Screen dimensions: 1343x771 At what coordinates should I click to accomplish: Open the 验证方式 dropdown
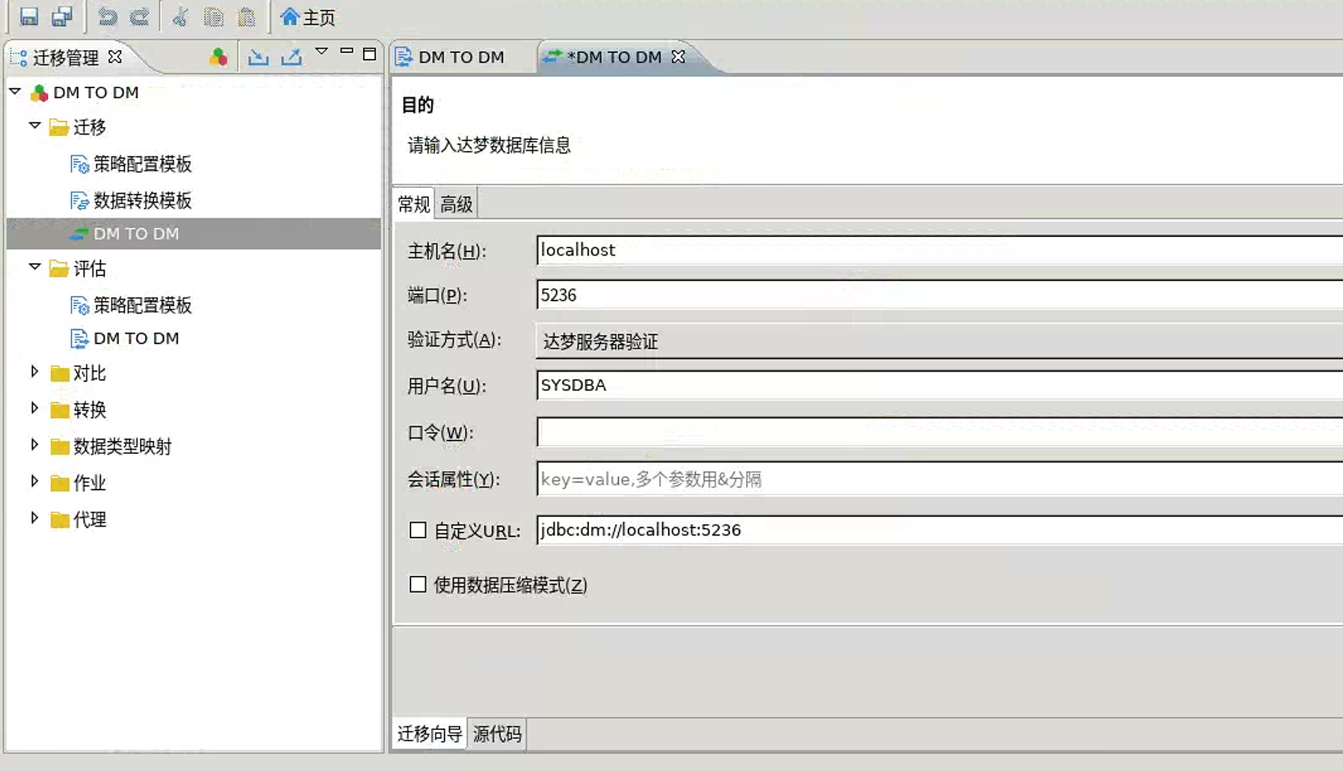point(939,341)
